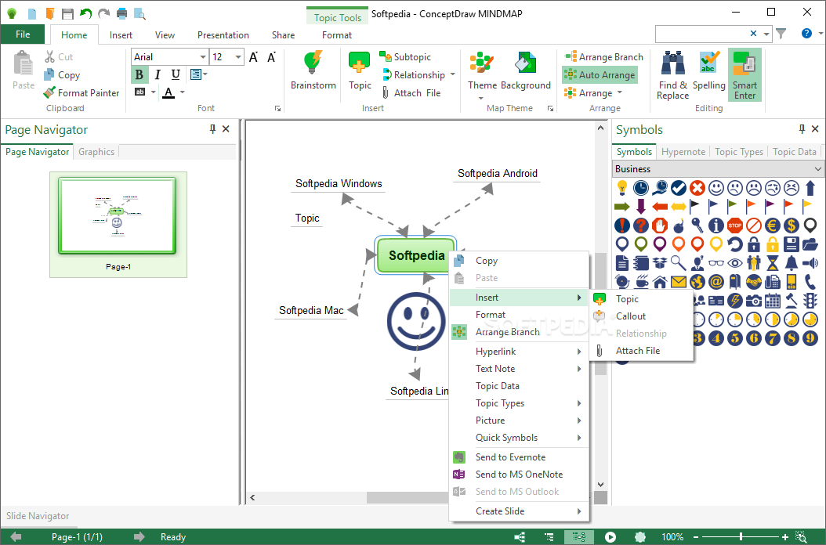Add a Subtopic from ribbon
Viewport: 826px width, 545px height.
click(x=404, y=57)
